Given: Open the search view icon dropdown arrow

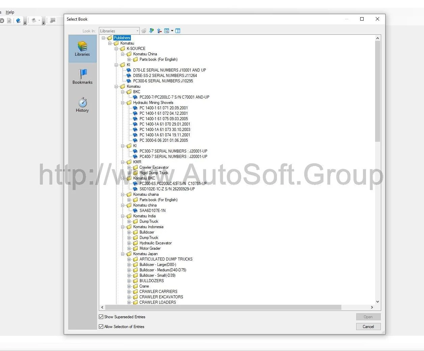Looking at the screenshot, I should 172,31.
